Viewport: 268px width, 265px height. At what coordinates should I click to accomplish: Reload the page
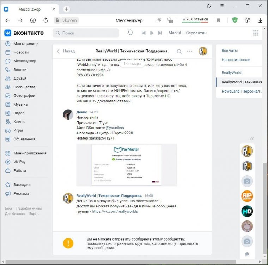(x=45, y=20)
